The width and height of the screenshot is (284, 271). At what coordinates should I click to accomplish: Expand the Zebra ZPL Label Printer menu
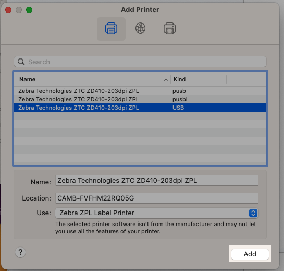157,213
